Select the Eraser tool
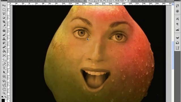 pos(4,47)
